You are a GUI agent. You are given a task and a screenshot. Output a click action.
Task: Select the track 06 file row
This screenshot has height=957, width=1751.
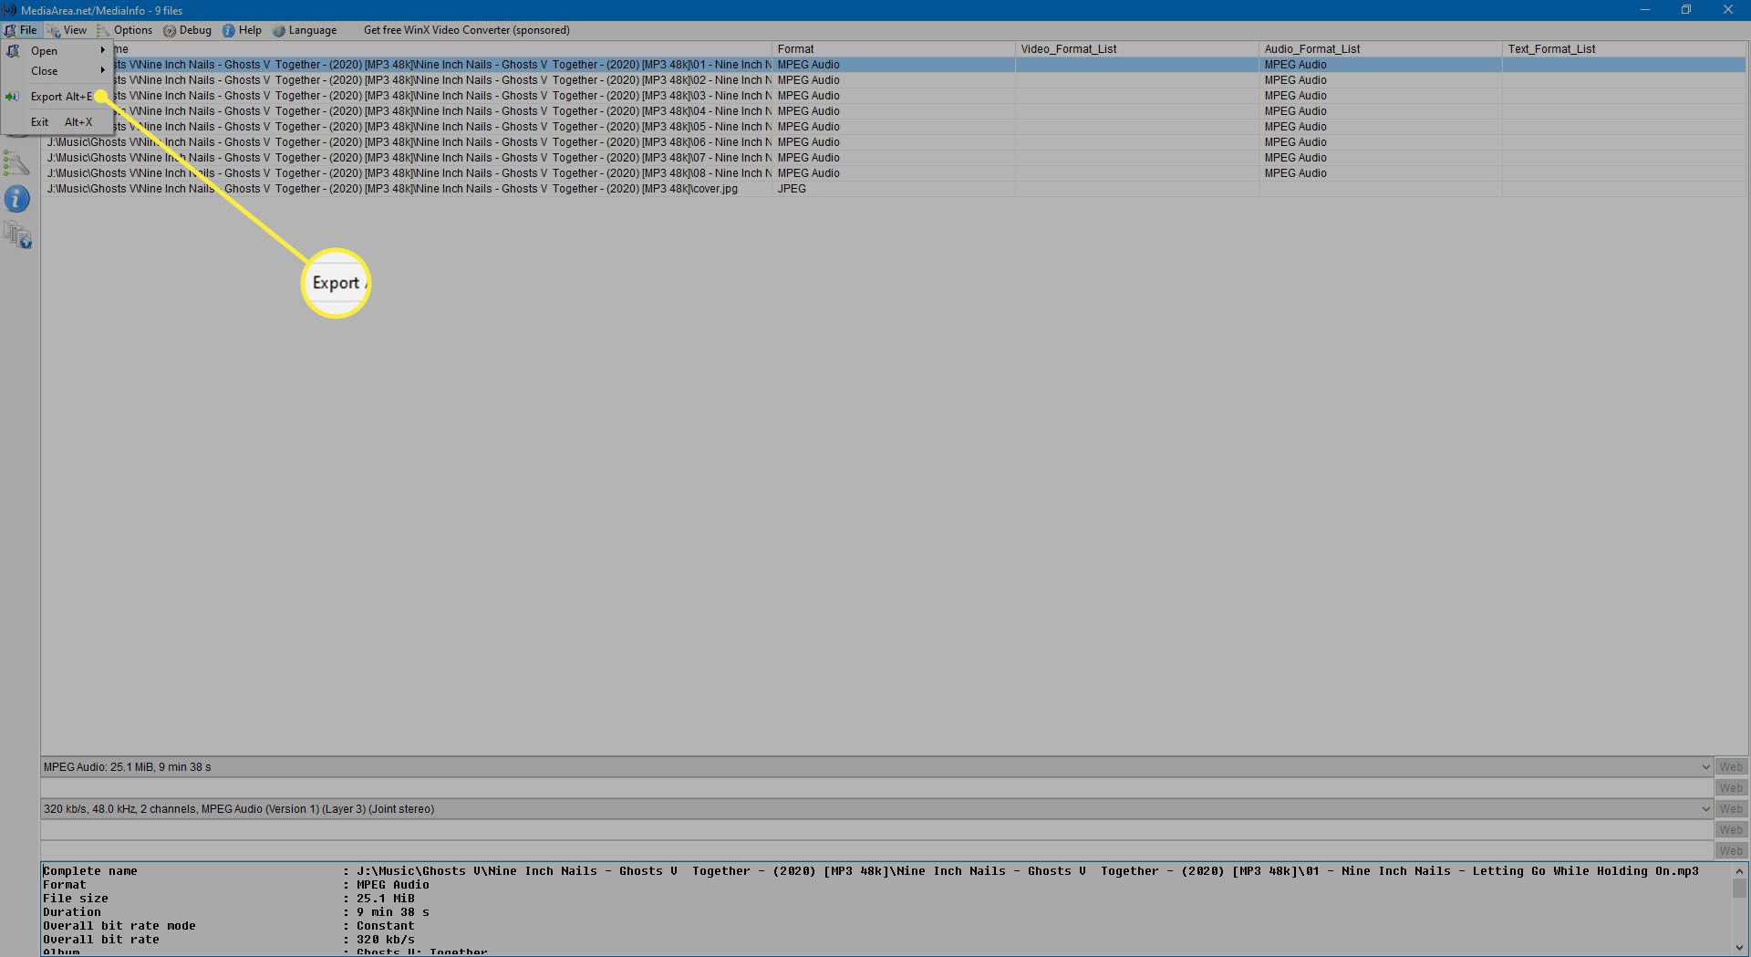[893, 142]
